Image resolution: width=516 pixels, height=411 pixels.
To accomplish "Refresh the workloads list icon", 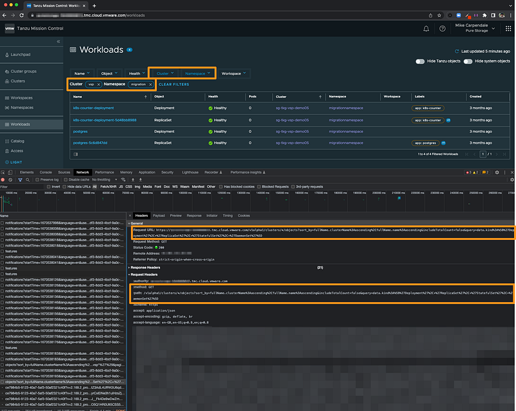I will [457, 52].
